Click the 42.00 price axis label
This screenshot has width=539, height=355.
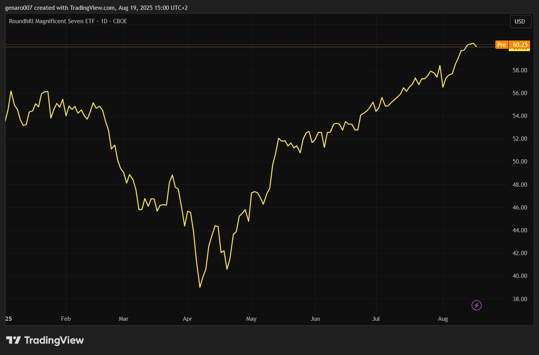click(x=520, y=253)
